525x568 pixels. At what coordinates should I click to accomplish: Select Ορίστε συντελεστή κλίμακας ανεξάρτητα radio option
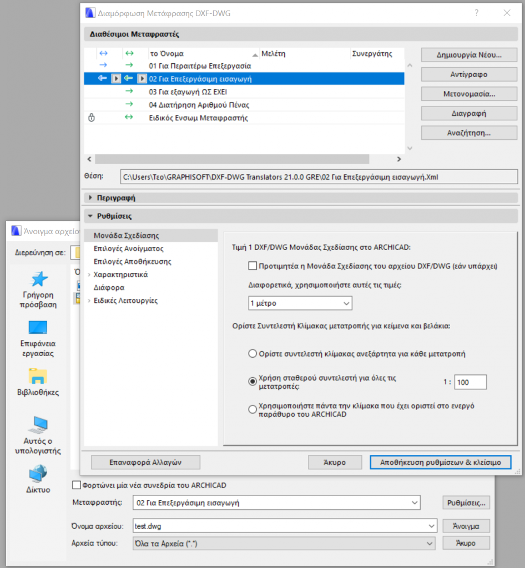point(253,353)
